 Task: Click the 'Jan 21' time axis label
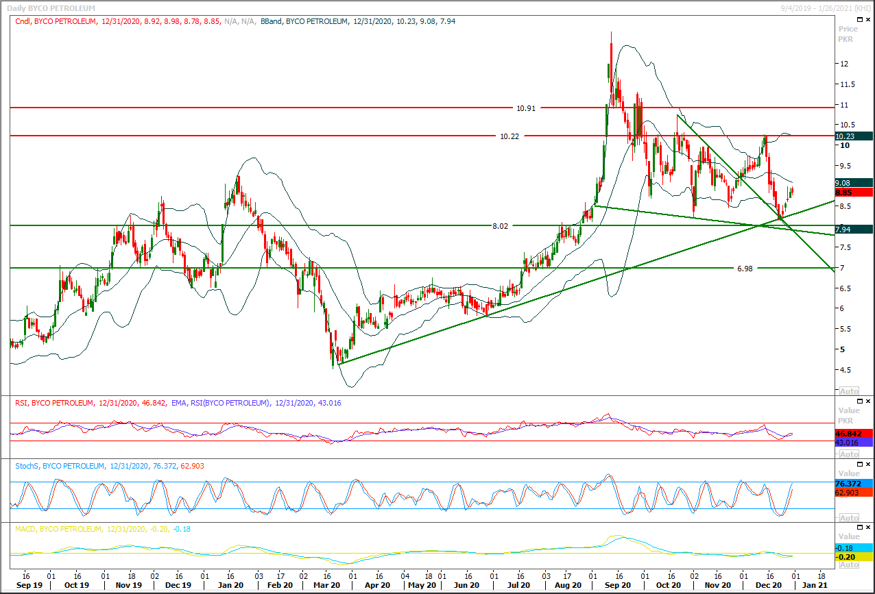click(816, 586)
